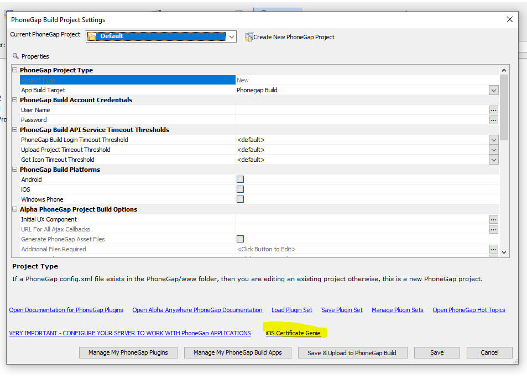Open Documentation for PhoneGap Plugins link
Viewport: 527px width, 385px height.
(66, 310)
